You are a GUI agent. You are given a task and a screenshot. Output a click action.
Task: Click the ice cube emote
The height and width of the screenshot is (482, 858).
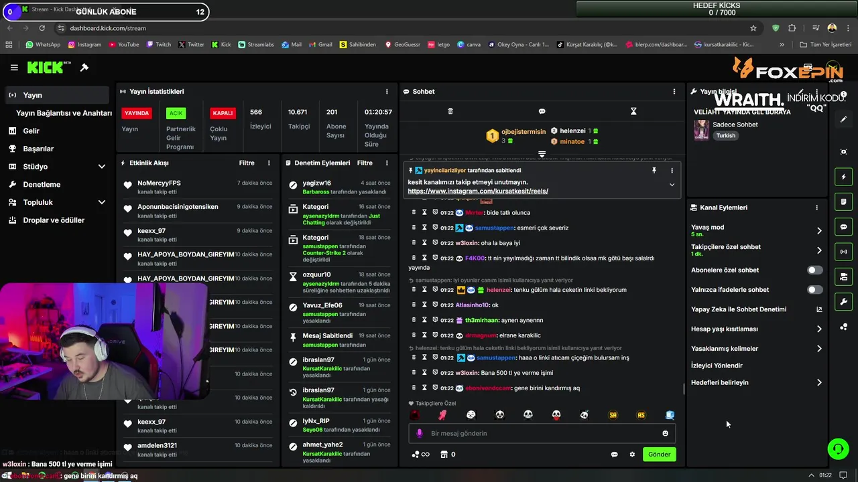coord(670,415)
